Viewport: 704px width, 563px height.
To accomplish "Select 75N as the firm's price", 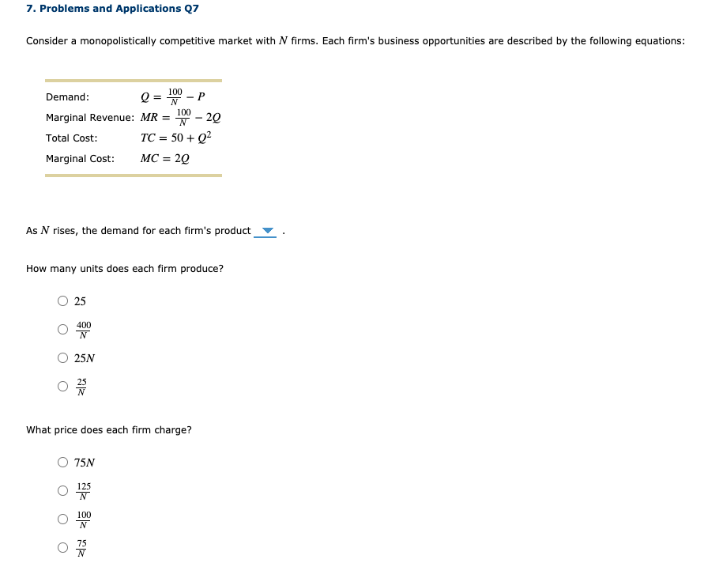I will [62, 463].
